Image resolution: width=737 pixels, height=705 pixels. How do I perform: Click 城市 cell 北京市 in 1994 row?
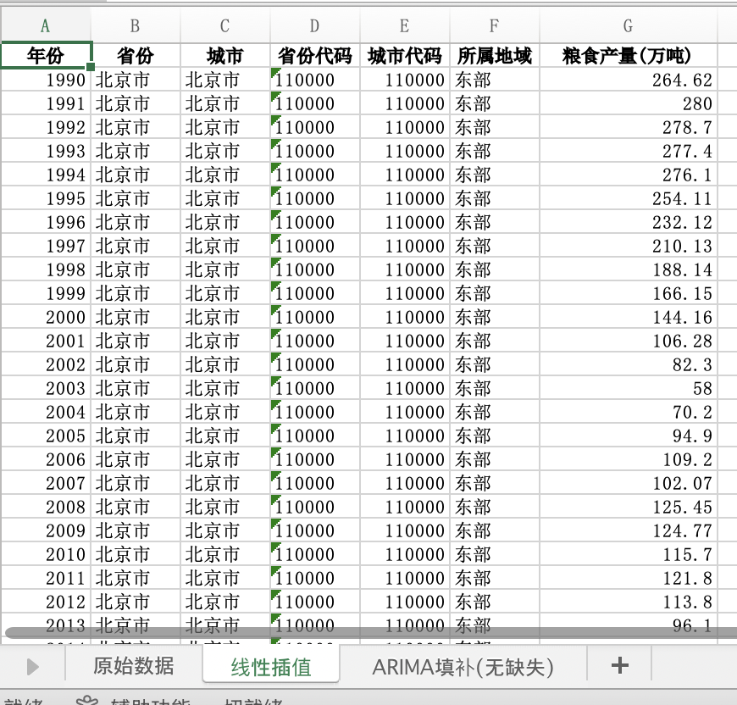225,175
